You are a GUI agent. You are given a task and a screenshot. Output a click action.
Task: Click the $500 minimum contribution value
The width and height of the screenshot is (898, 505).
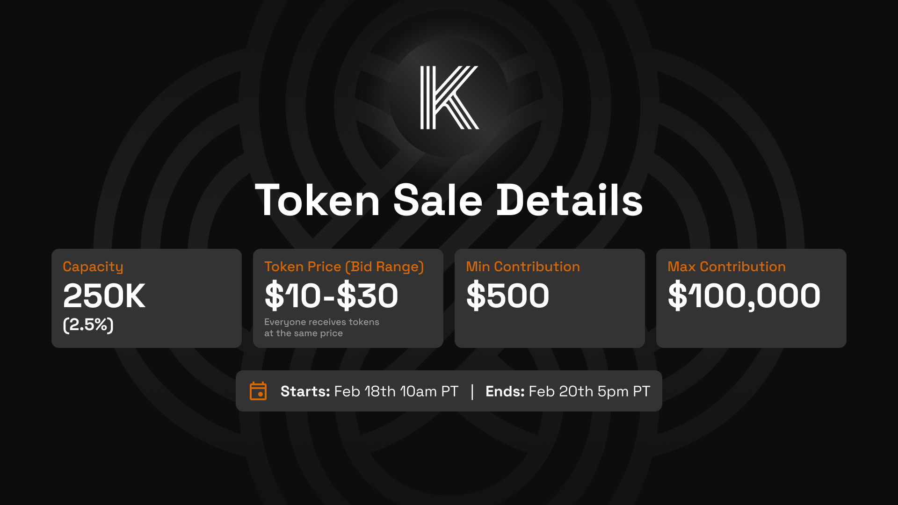[x=507, y=296]
